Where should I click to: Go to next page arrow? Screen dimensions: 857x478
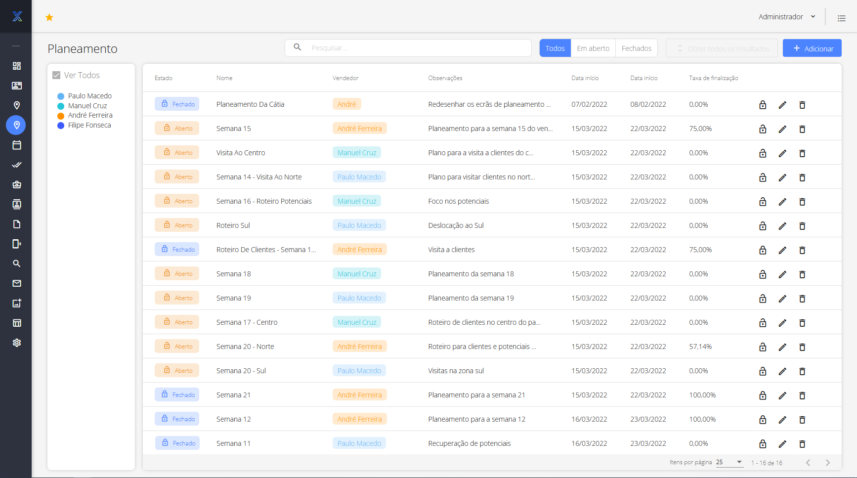(827, 463)
